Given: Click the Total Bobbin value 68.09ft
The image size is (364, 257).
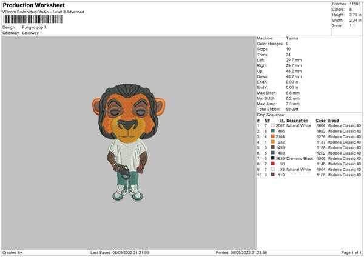Looking at the screenshot, I should pos(292,109).
